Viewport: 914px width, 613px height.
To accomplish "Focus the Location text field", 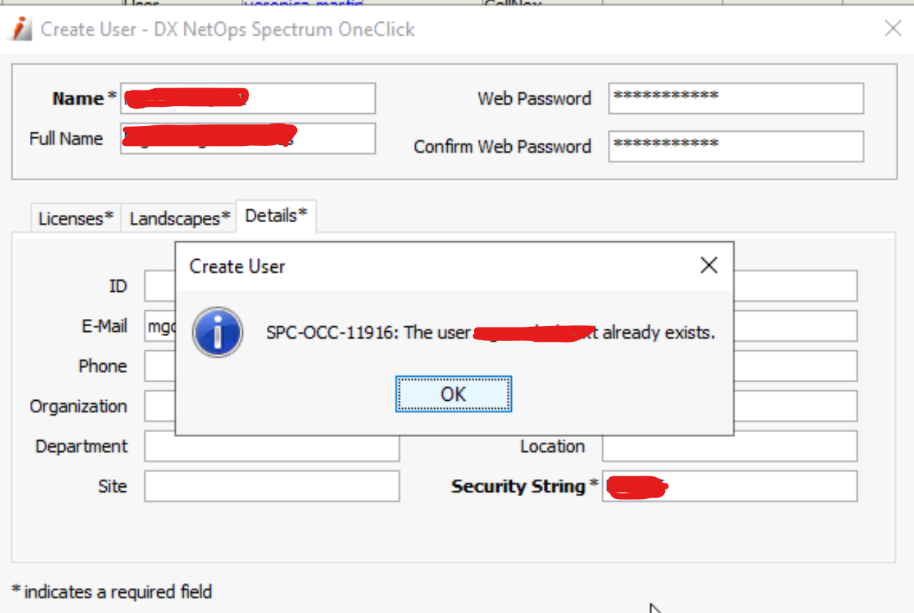I will (729, 446).
